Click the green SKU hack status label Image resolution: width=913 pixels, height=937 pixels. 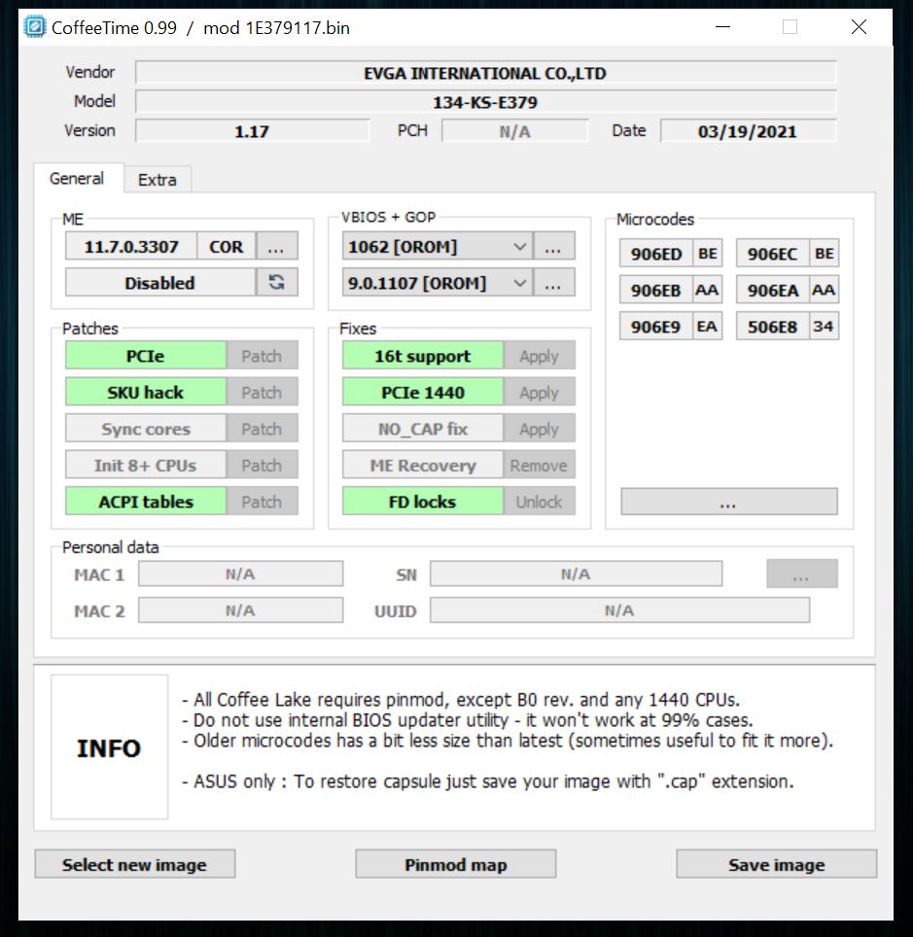point(145,392)
